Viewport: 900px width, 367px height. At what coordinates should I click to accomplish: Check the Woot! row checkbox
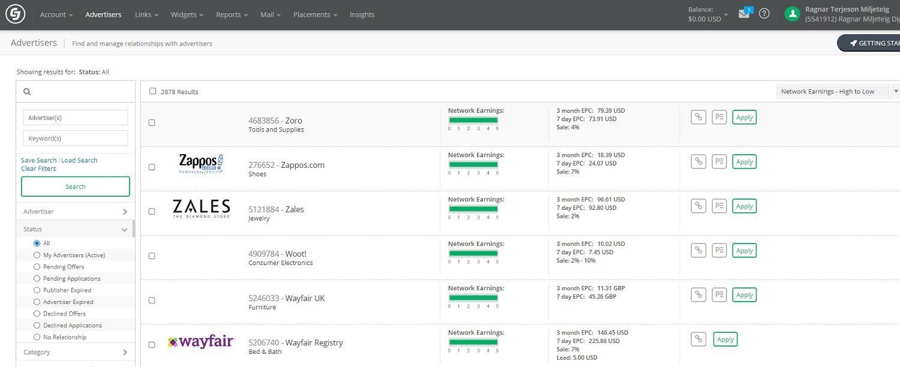pos(152,255)
